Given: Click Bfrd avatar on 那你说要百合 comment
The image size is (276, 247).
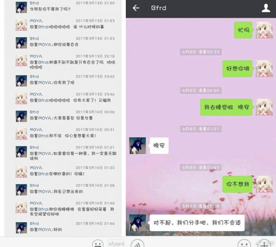Looking at the screenshot, I should point(21,43).
